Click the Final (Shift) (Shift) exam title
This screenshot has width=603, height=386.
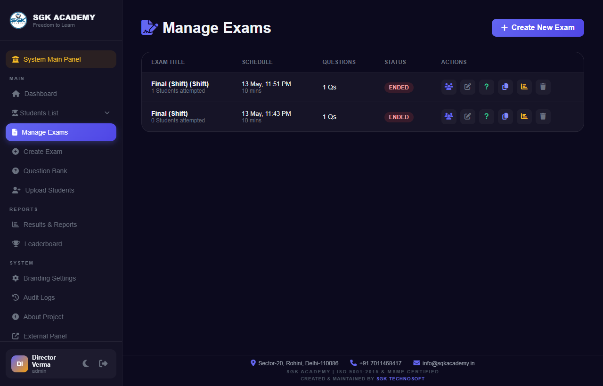coord(180,84)
